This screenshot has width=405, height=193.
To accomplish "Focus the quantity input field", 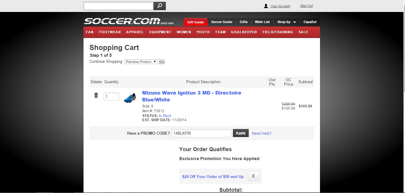I will pos(111,97).
